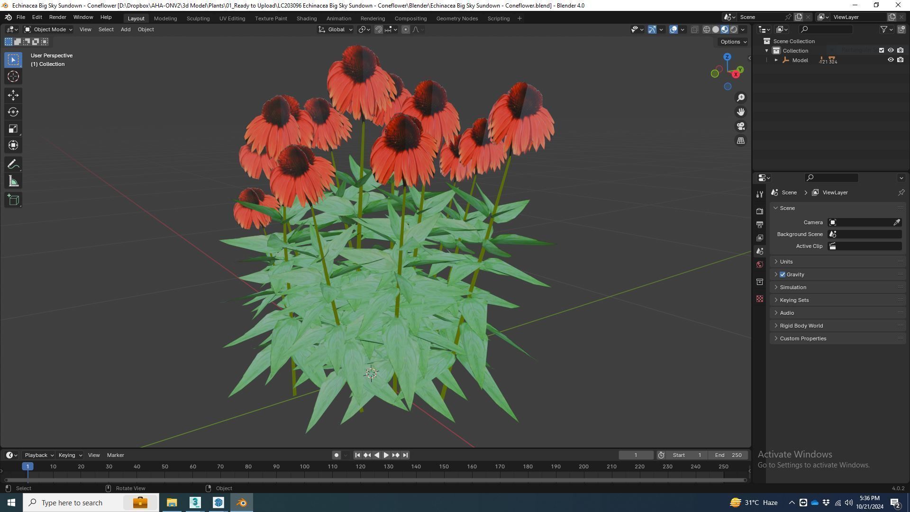Select the Add Cube tool

(13, 200)
